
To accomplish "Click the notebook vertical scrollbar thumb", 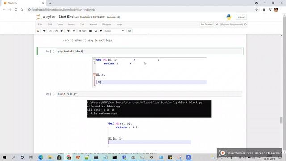I will tap(281, 120).
